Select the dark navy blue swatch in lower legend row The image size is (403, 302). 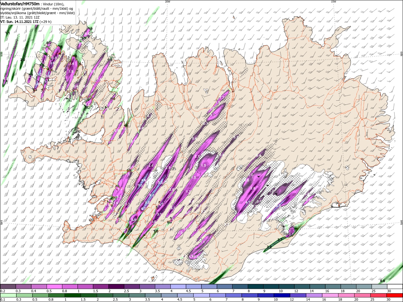click(281, 295)
